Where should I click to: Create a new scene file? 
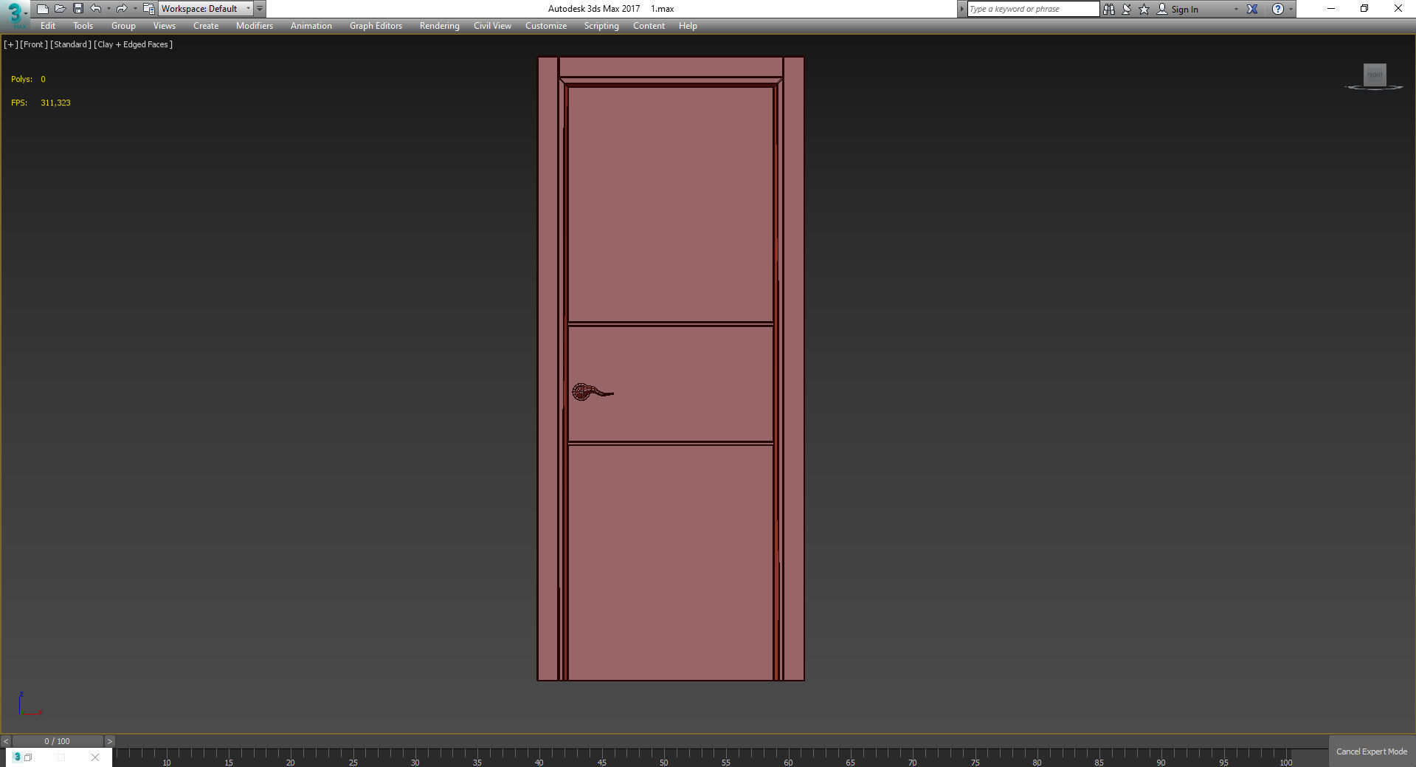point(42,9)
